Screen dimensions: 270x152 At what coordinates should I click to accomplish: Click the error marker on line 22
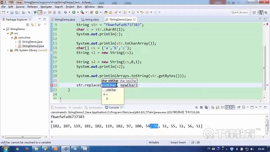tap(51, 85)
